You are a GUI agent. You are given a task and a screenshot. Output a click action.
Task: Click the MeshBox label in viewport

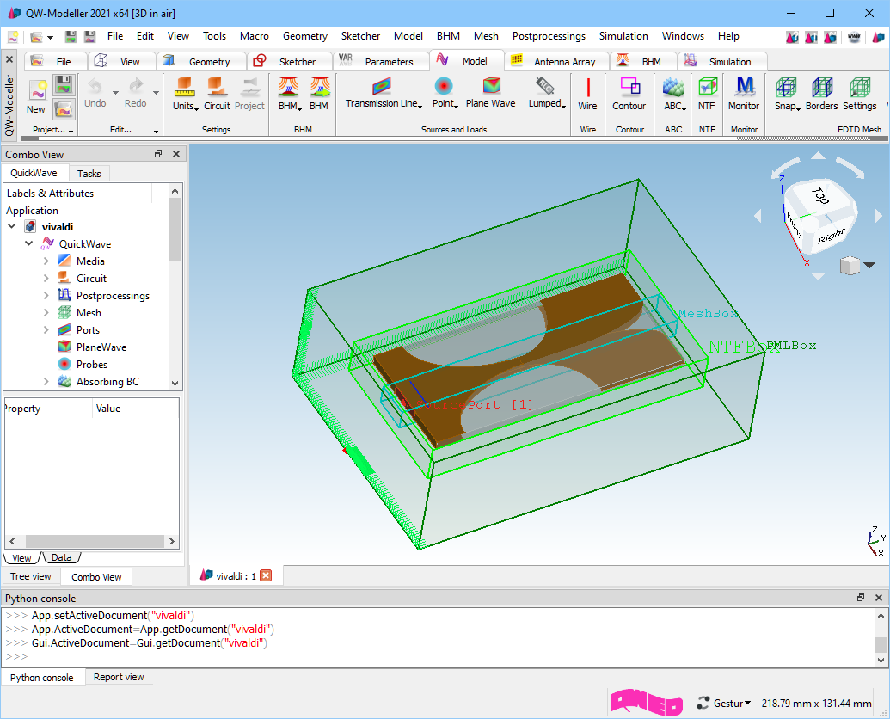coord(709,313)
